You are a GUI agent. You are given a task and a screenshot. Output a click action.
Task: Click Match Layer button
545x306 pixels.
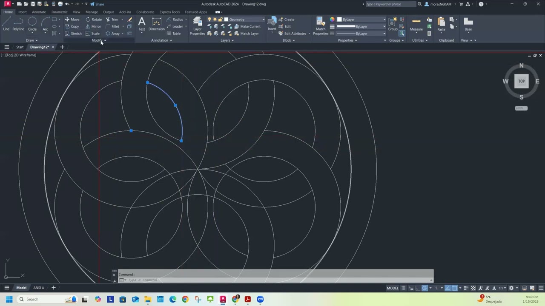click(x=247, y=34)
